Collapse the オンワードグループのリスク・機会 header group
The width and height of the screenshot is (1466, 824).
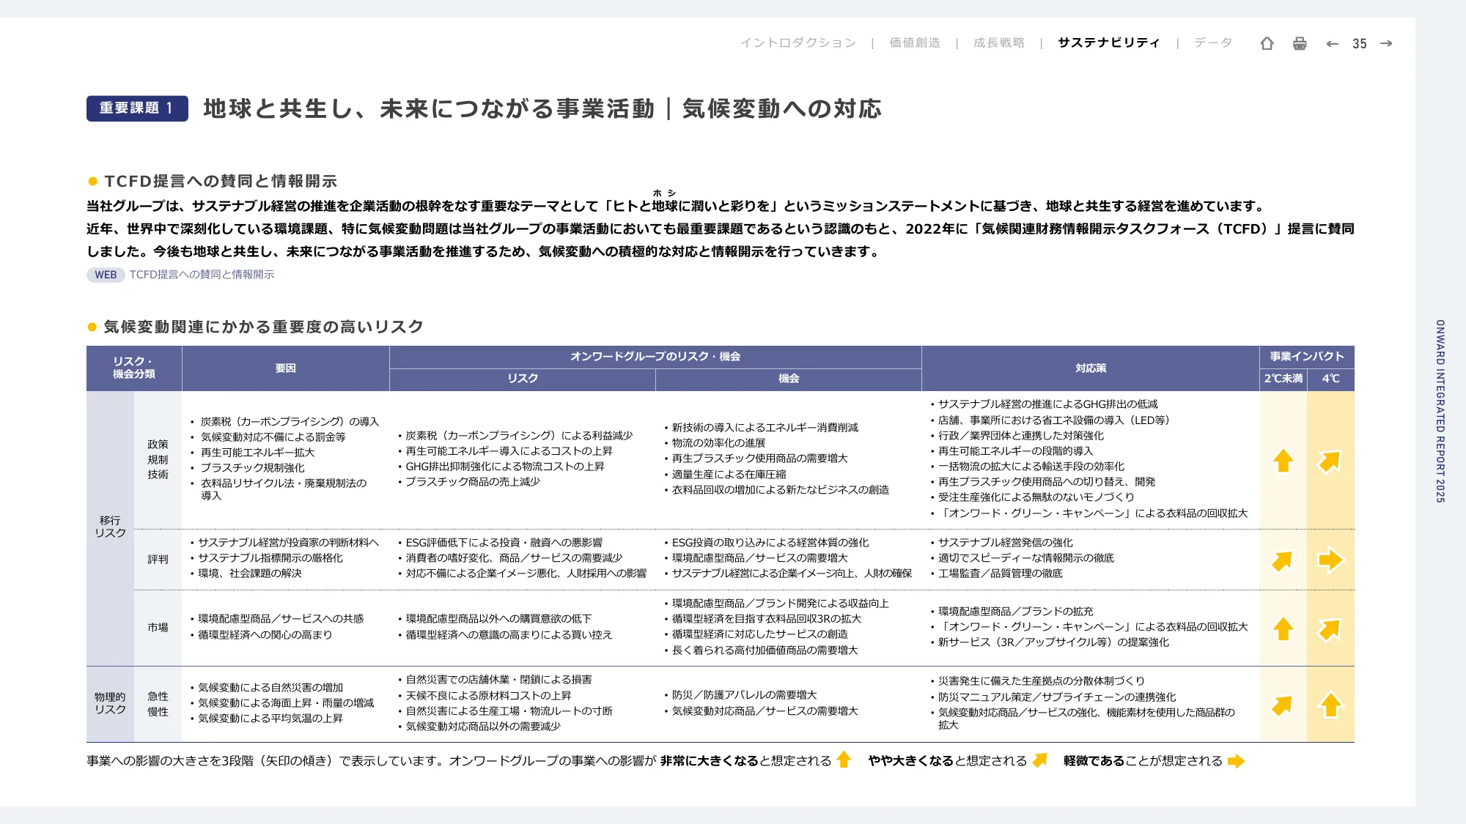point(656,357)
